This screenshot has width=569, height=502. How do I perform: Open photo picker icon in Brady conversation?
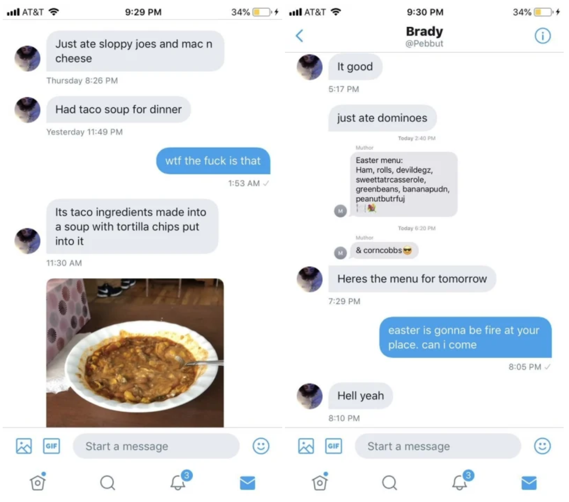306,446
